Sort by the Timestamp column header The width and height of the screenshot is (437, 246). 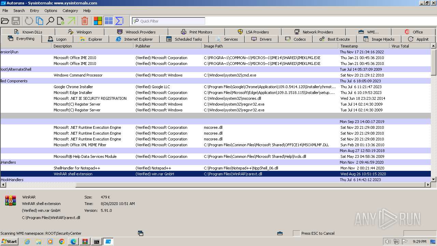click(364, 46)
